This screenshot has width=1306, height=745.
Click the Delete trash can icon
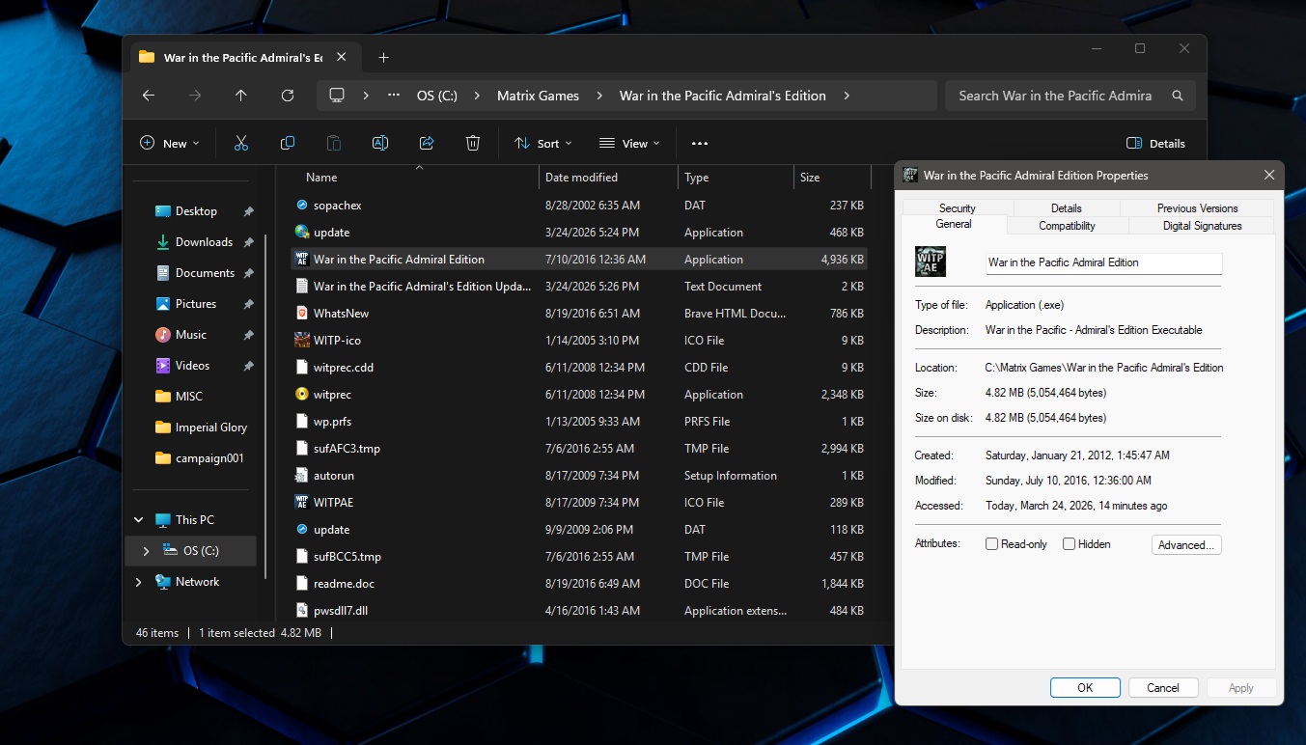click(473, 143)
